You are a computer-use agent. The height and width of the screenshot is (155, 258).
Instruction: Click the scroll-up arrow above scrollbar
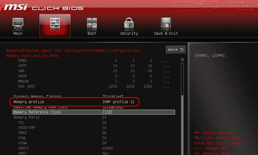point(182,59)
